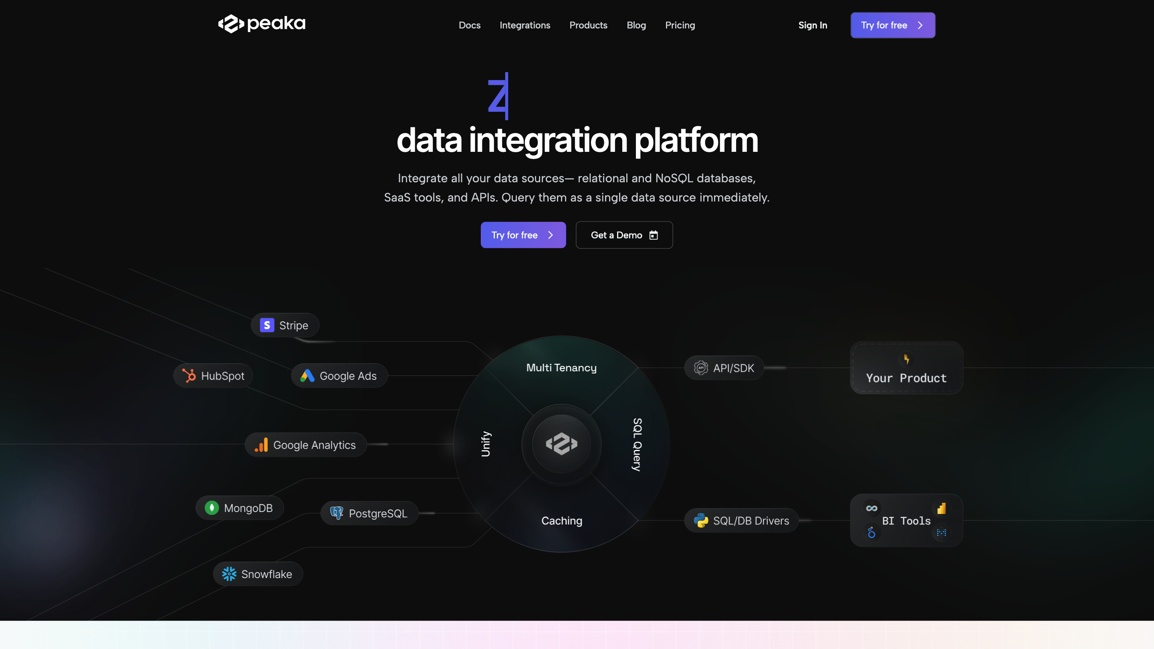
Task: Click the chevron in header Try for free
Action: click(x=920, y=26)
